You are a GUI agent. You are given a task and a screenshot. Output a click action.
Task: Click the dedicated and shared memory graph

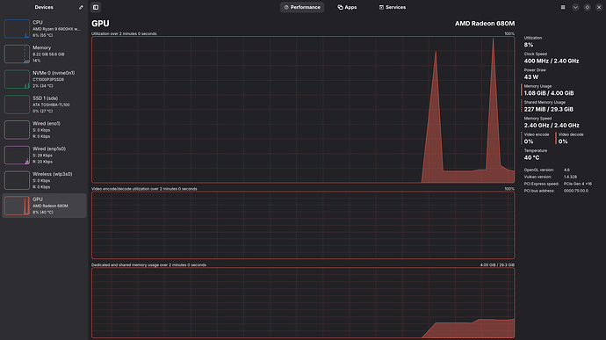coord(303,303)
